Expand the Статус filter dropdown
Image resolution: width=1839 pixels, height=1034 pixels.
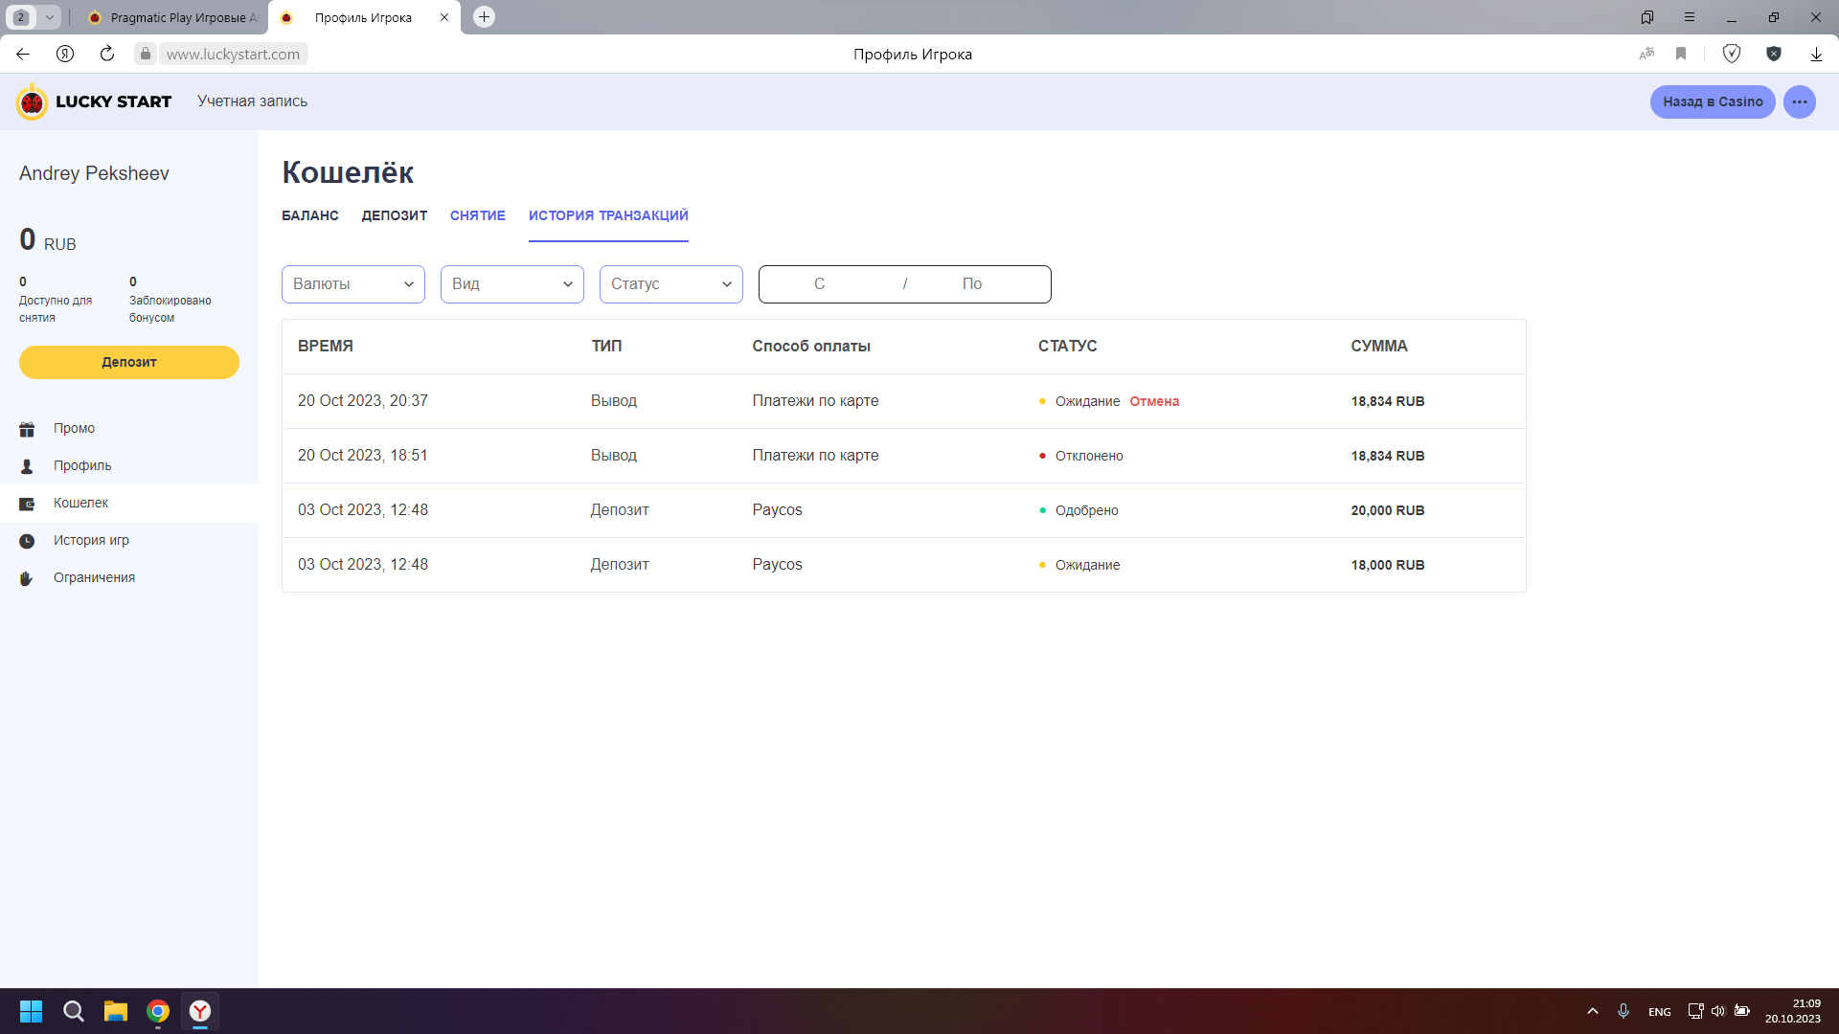(x=671, y=284)
